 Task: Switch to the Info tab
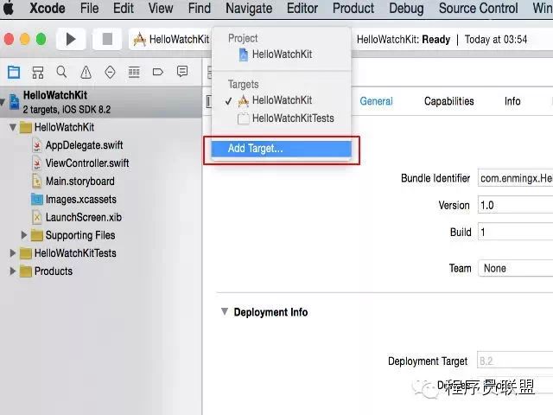pos(512,102)
